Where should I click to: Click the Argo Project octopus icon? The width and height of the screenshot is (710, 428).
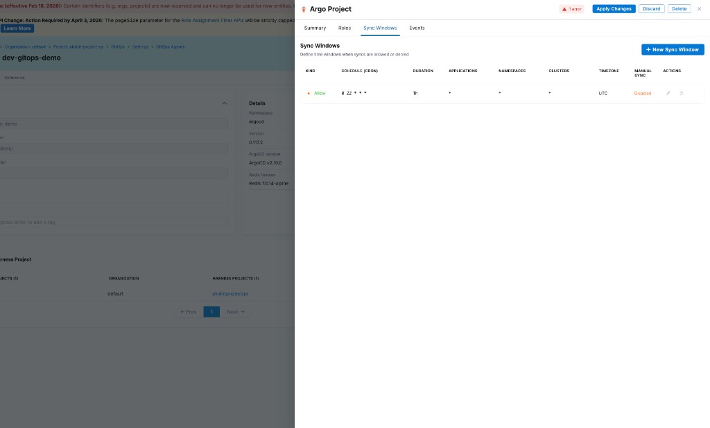304,9
